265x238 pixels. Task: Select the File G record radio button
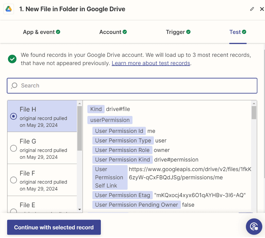(14, 148)
